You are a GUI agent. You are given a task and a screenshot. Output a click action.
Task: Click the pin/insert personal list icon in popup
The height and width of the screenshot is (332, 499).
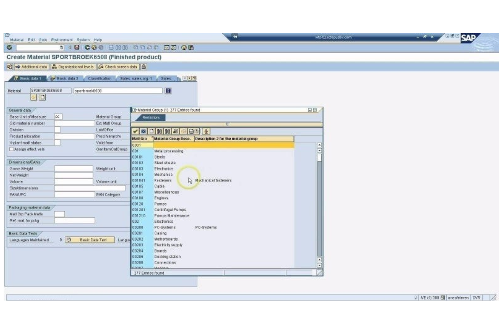(x=206, y=131)
